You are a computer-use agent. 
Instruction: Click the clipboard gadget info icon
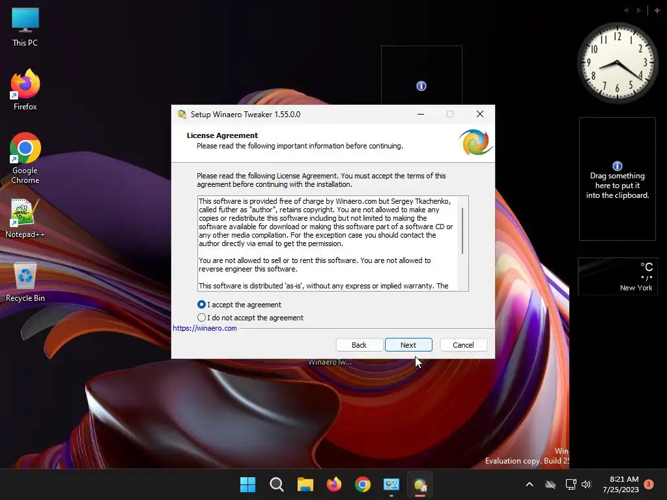tap(617, 166)
